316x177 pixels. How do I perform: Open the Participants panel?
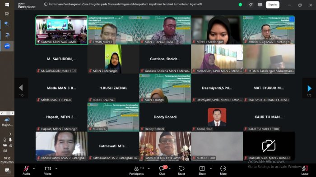click(x=137, y=170)
